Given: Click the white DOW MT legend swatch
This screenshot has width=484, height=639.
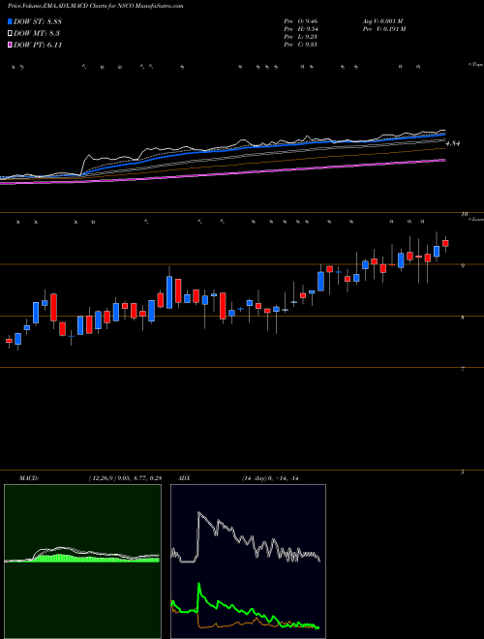Looking at the screenshot, I should tap(10, 34).
